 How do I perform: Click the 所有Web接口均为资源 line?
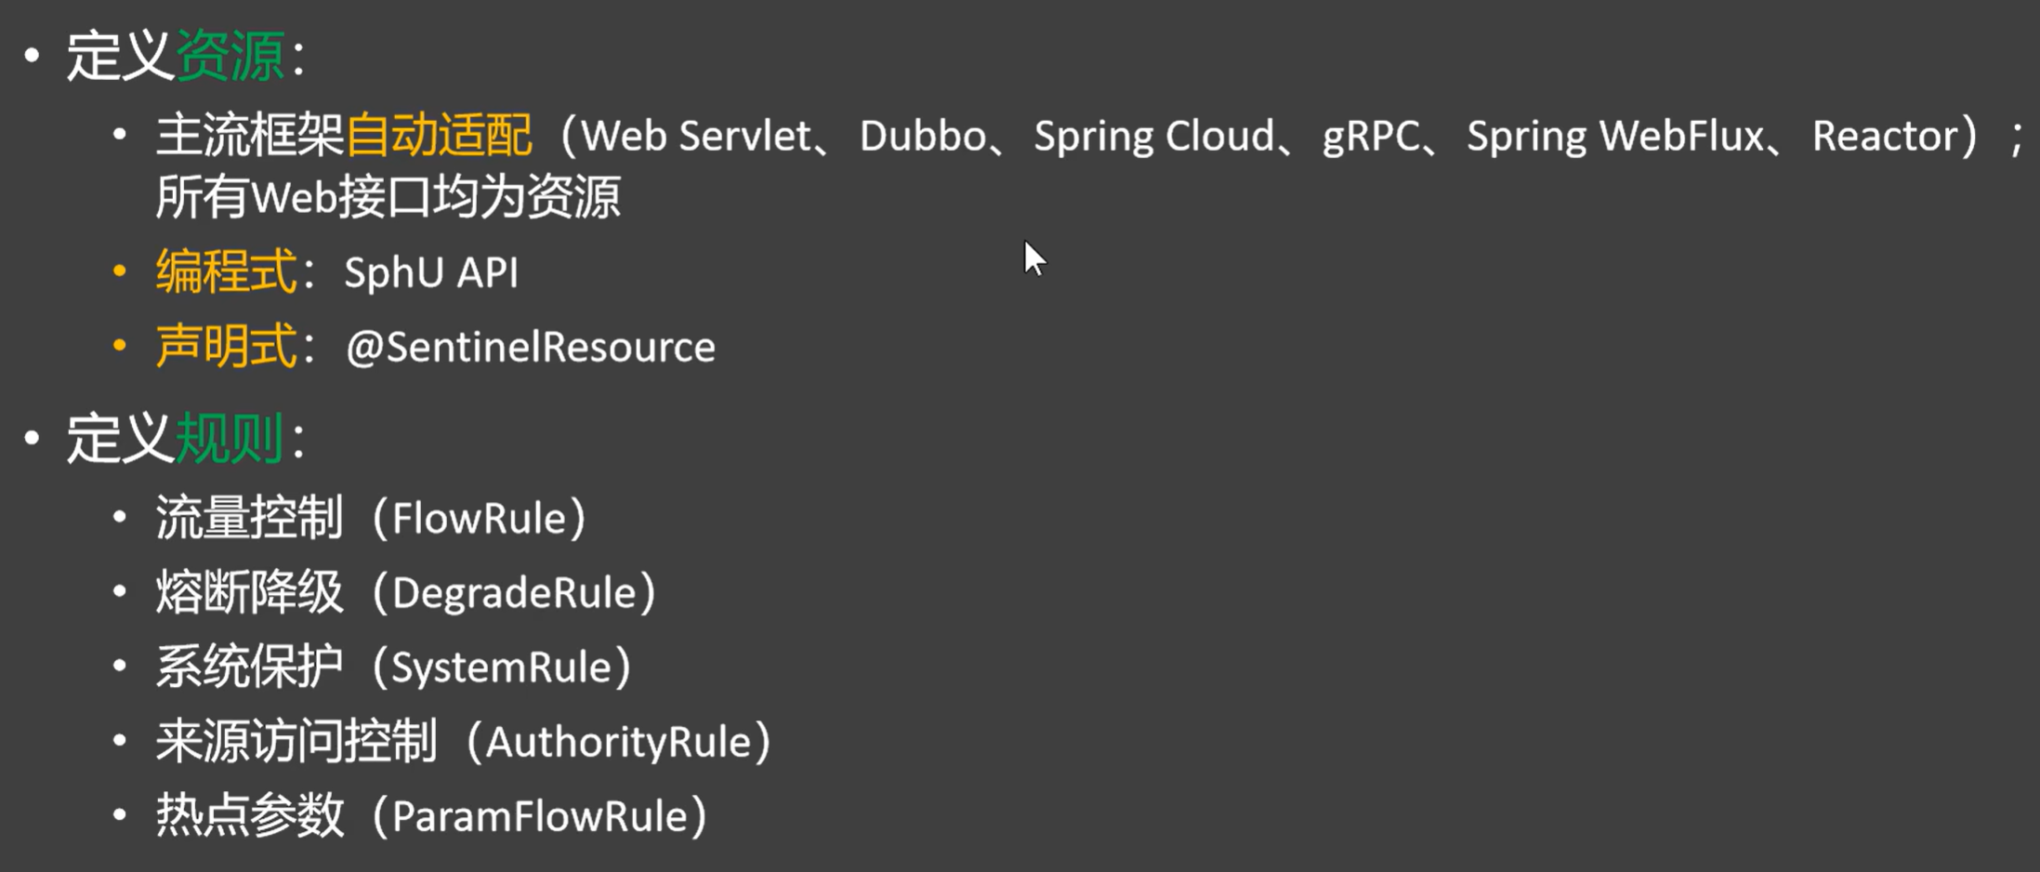point(388,197)
